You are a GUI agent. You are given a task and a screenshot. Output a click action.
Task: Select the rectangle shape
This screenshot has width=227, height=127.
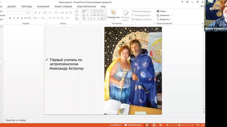pos(95,11)
